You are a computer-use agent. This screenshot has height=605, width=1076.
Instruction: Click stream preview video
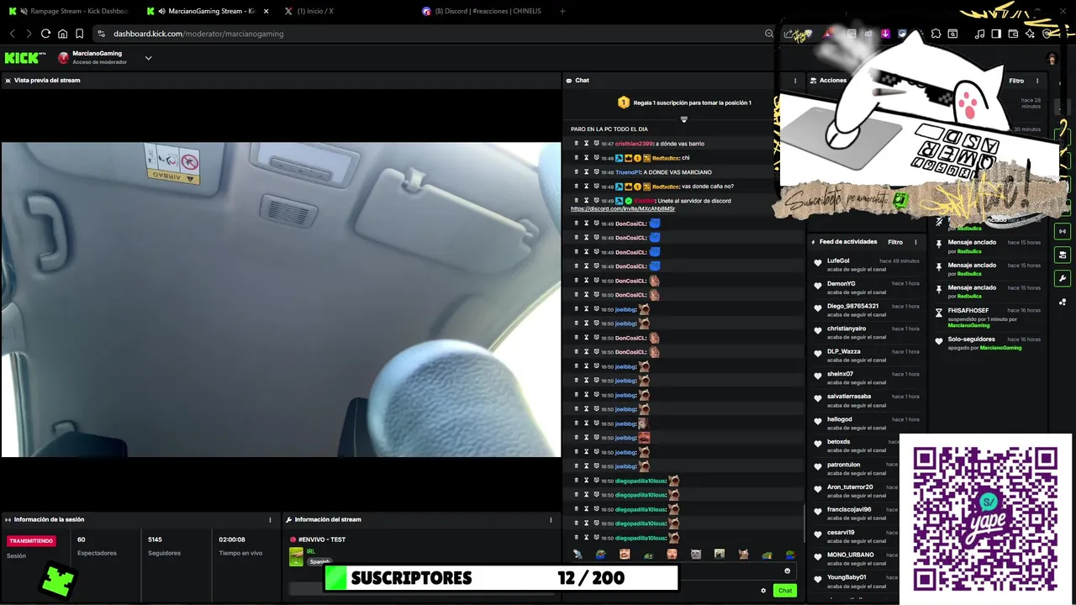[x=281, y=299]
